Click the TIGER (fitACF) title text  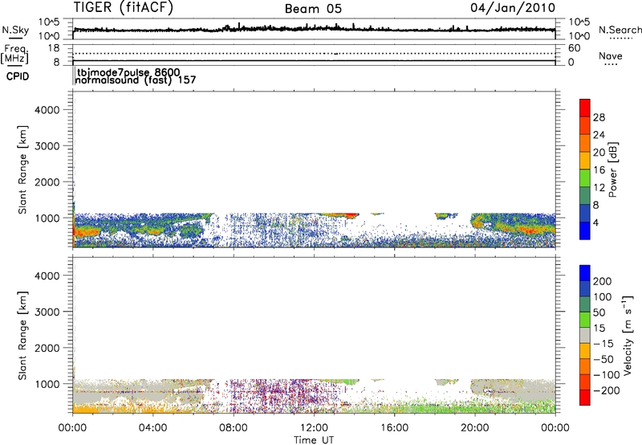(124, 7)
